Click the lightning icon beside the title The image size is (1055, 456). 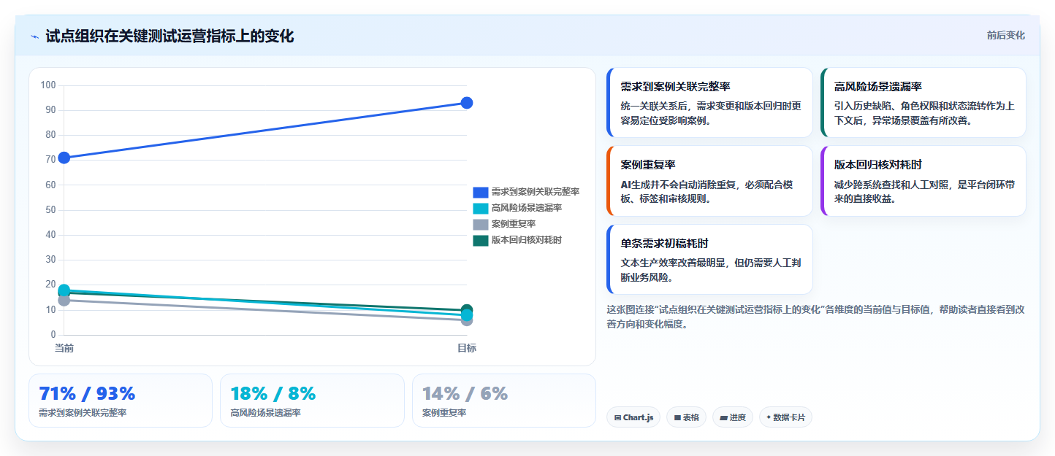35,36
